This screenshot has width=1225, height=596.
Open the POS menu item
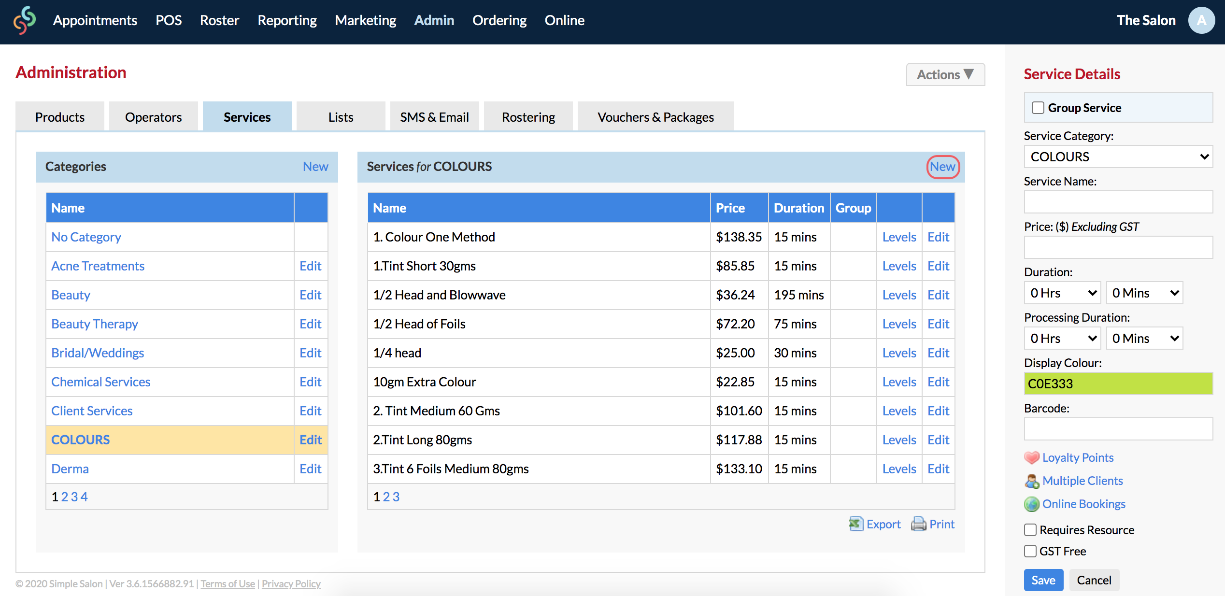[169, 20]
